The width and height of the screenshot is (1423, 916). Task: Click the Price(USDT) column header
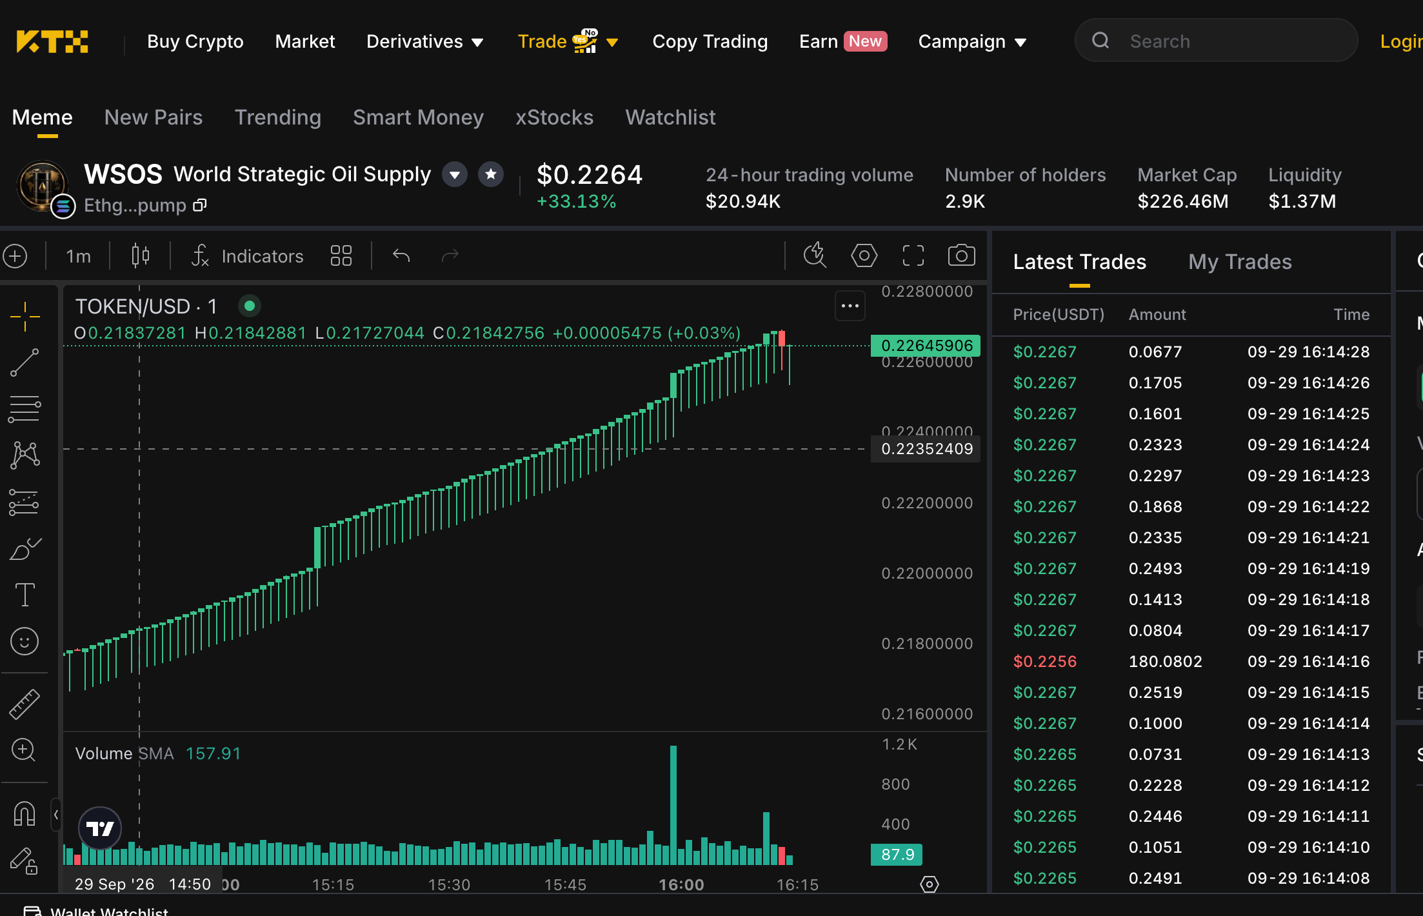click(1059, 315)
